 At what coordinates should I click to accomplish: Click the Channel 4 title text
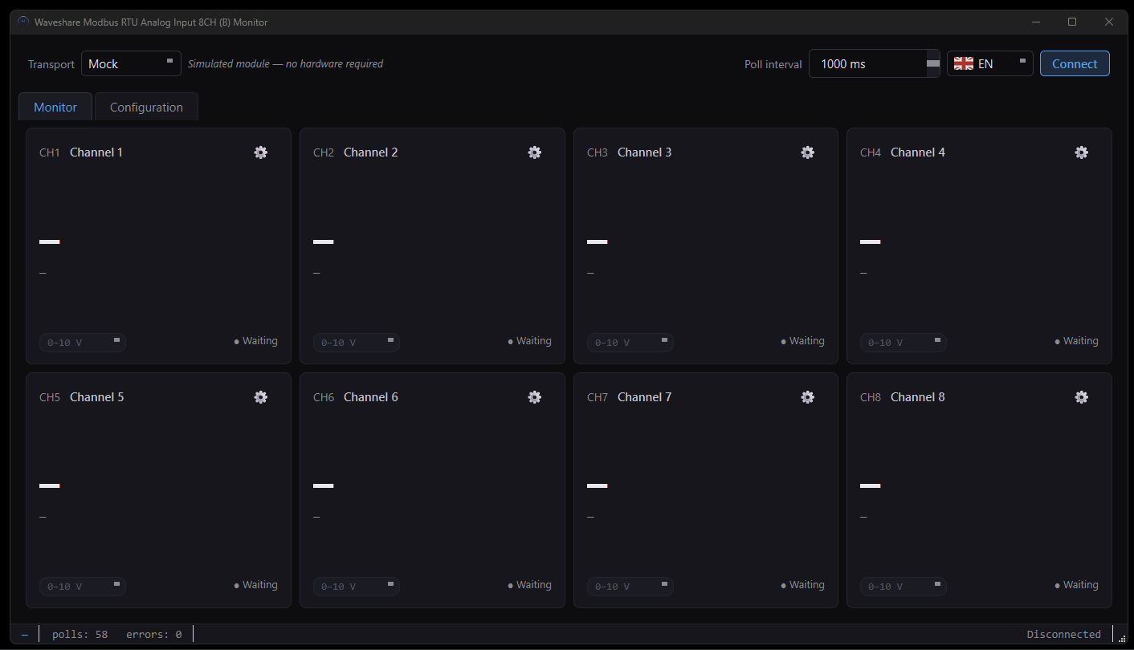click(x=918, y=152)
